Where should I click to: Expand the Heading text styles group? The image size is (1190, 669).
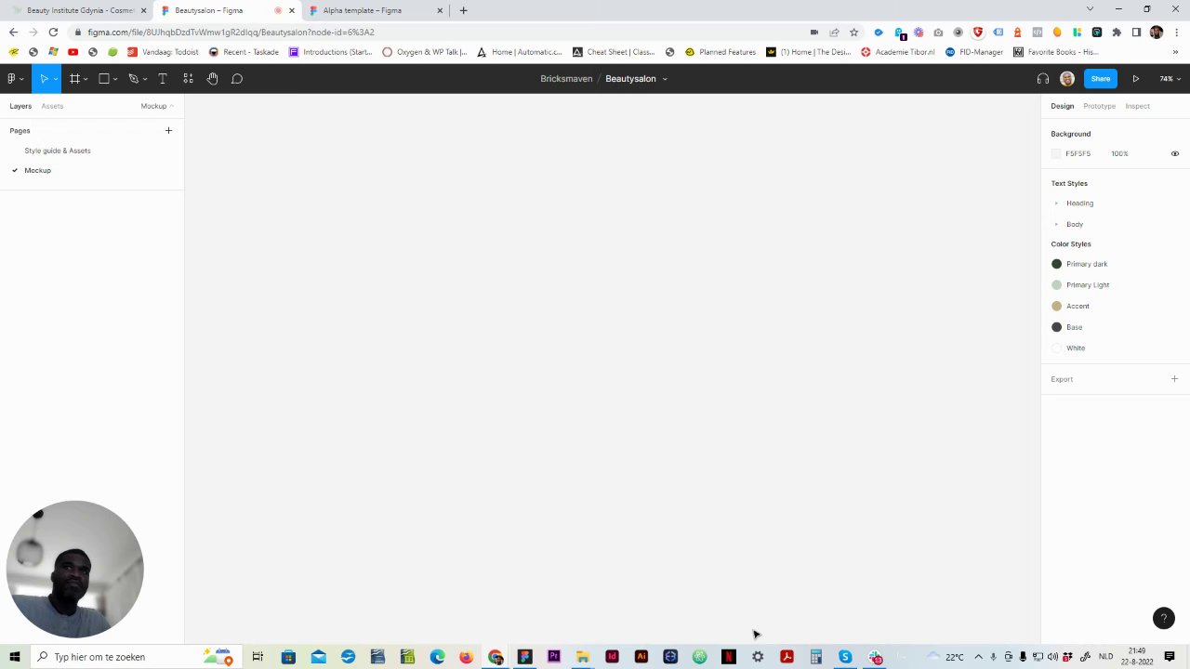1056,203
